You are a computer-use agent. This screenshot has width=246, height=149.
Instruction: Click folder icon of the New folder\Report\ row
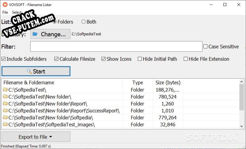[5, 103]
